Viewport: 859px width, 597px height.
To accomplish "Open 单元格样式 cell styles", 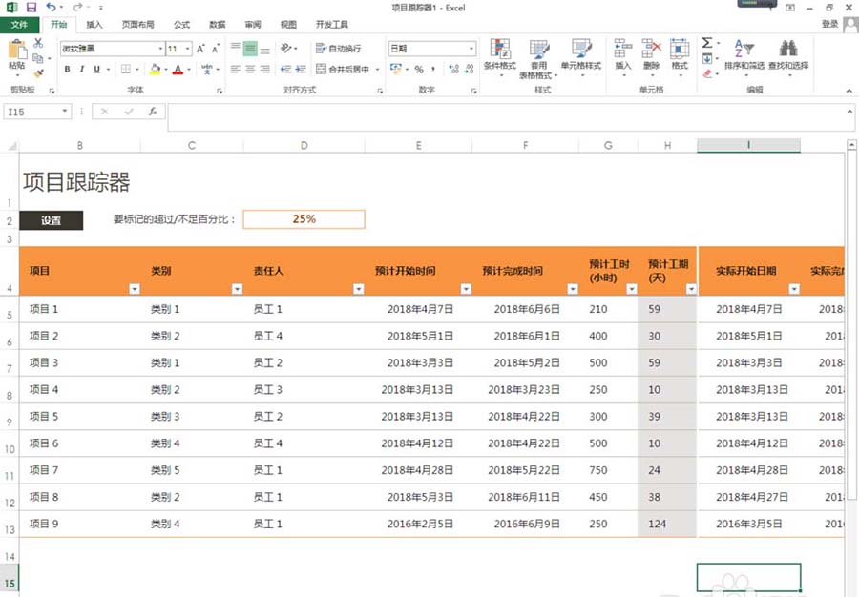I will point(580,57).
